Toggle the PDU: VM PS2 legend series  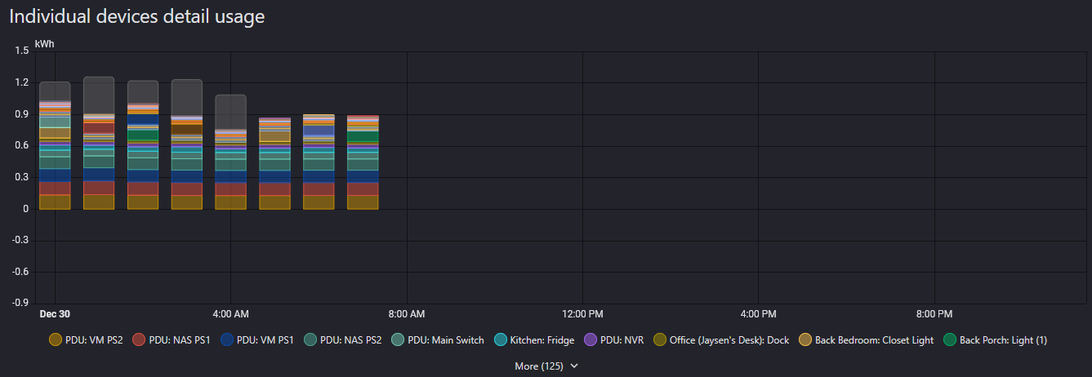click(x=86, y=339)
